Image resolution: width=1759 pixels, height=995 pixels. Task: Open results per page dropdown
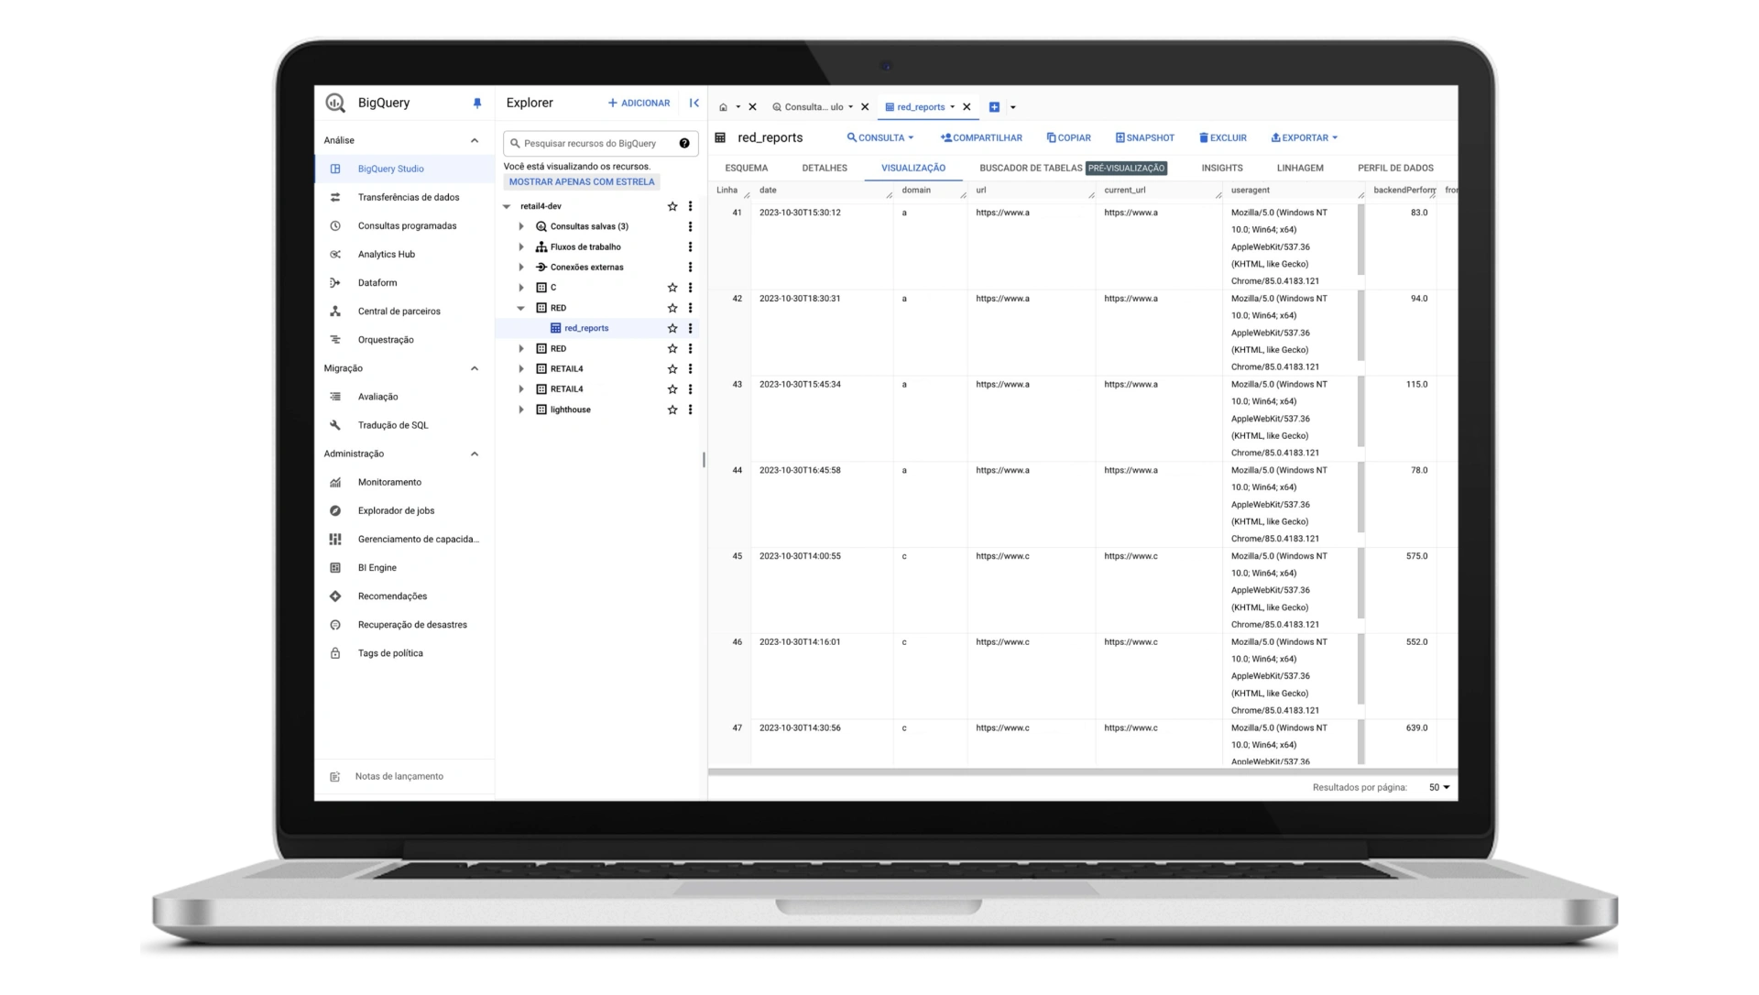[x=1439, y=787]
